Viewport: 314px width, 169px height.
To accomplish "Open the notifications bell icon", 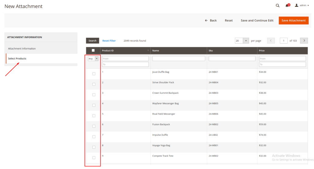I will click(x=287, y=6).
